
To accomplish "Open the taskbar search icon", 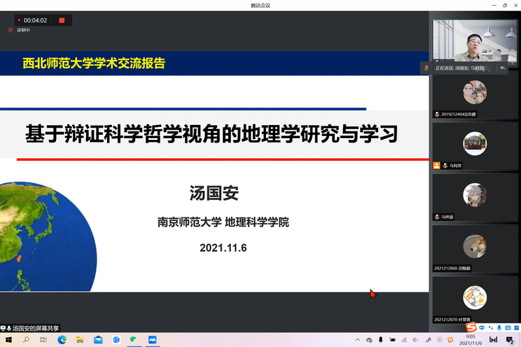I will (27, 340).
